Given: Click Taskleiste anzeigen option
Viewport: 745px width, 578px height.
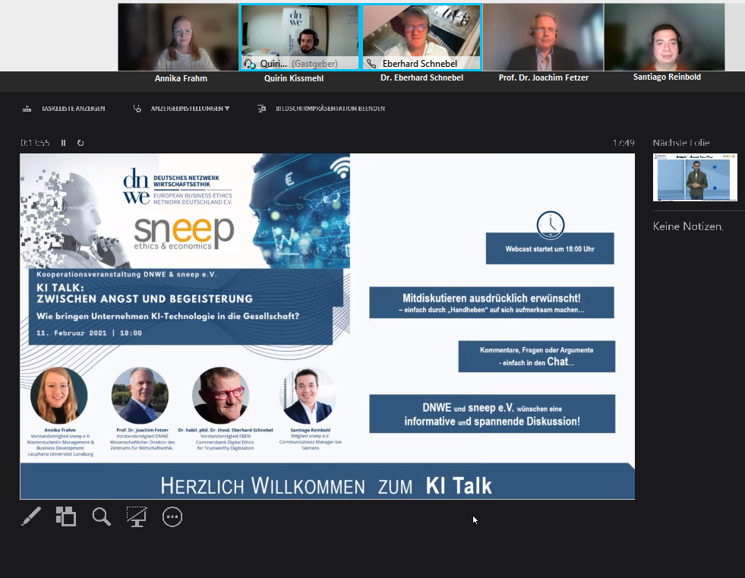Looking at the screenshot, I should pos(73,109).
